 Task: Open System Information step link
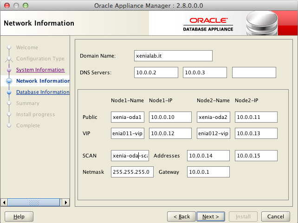pyautogui.click(x=40, y=70)
